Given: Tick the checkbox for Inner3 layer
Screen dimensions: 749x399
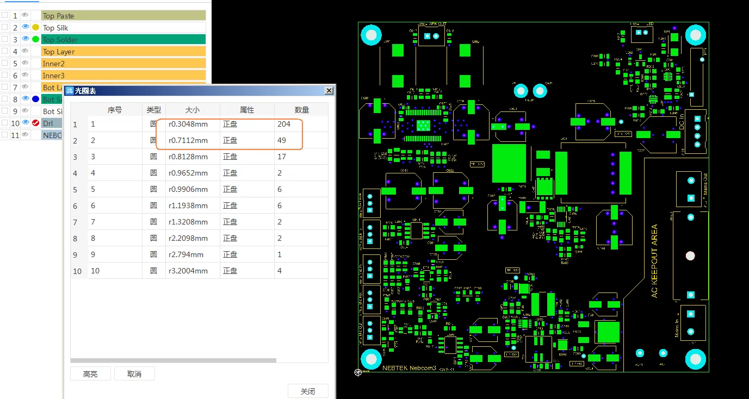Looking at the screenshot, I should pyautogui.click(x=5, y=75).
